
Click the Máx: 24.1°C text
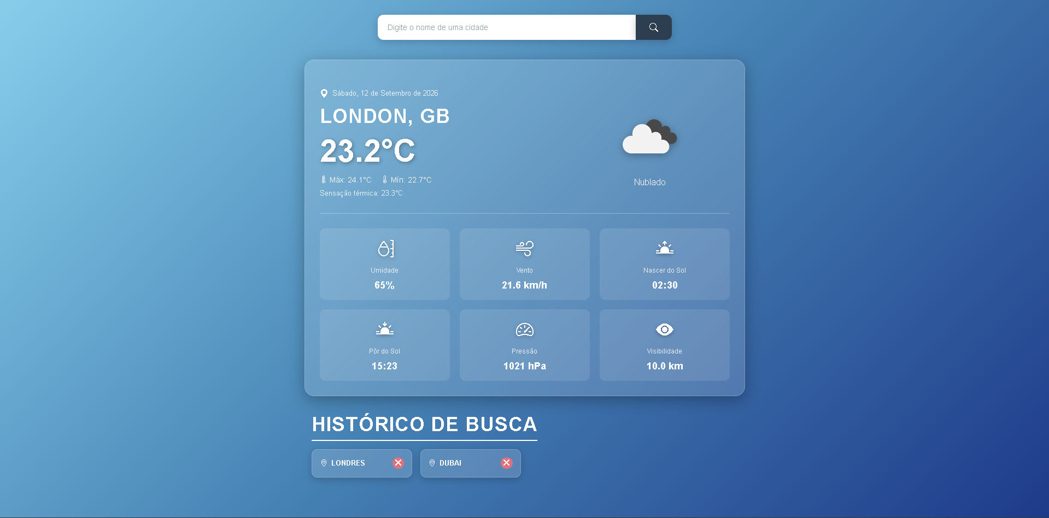tap(350, 180)
